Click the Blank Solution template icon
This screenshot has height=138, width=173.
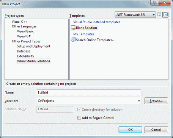(73, 28)
